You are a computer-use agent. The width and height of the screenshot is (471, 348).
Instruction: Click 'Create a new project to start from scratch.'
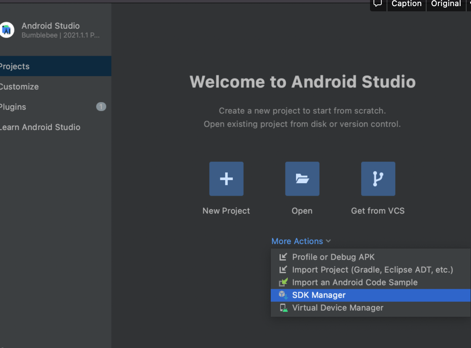pyautogui.click(x=302, y=111)
